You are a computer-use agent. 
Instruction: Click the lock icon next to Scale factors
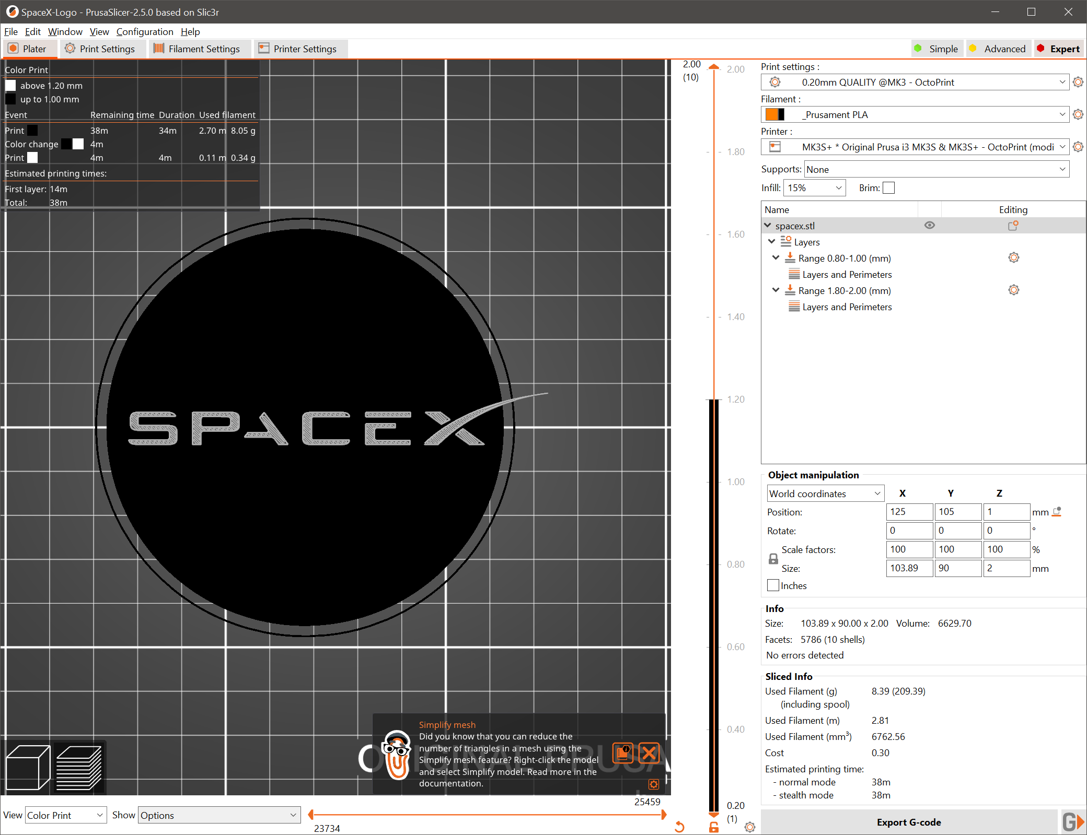point(773,558)
